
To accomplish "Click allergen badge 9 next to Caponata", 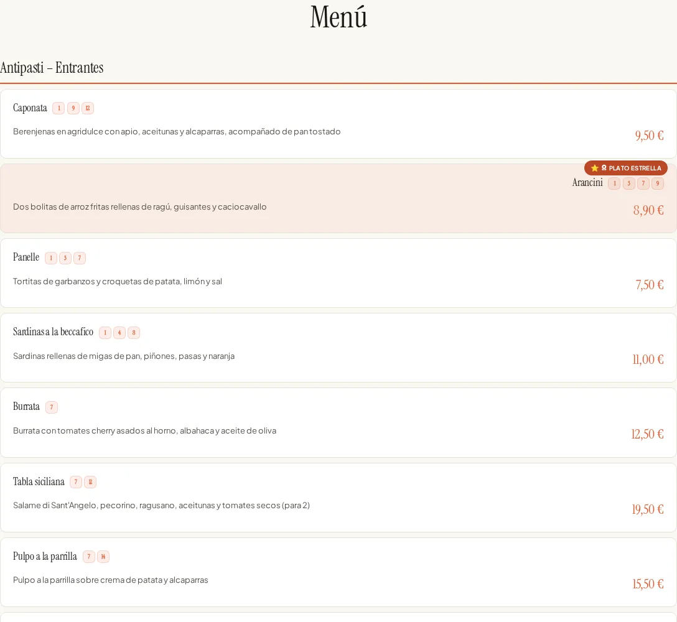I will pos(73,108).
